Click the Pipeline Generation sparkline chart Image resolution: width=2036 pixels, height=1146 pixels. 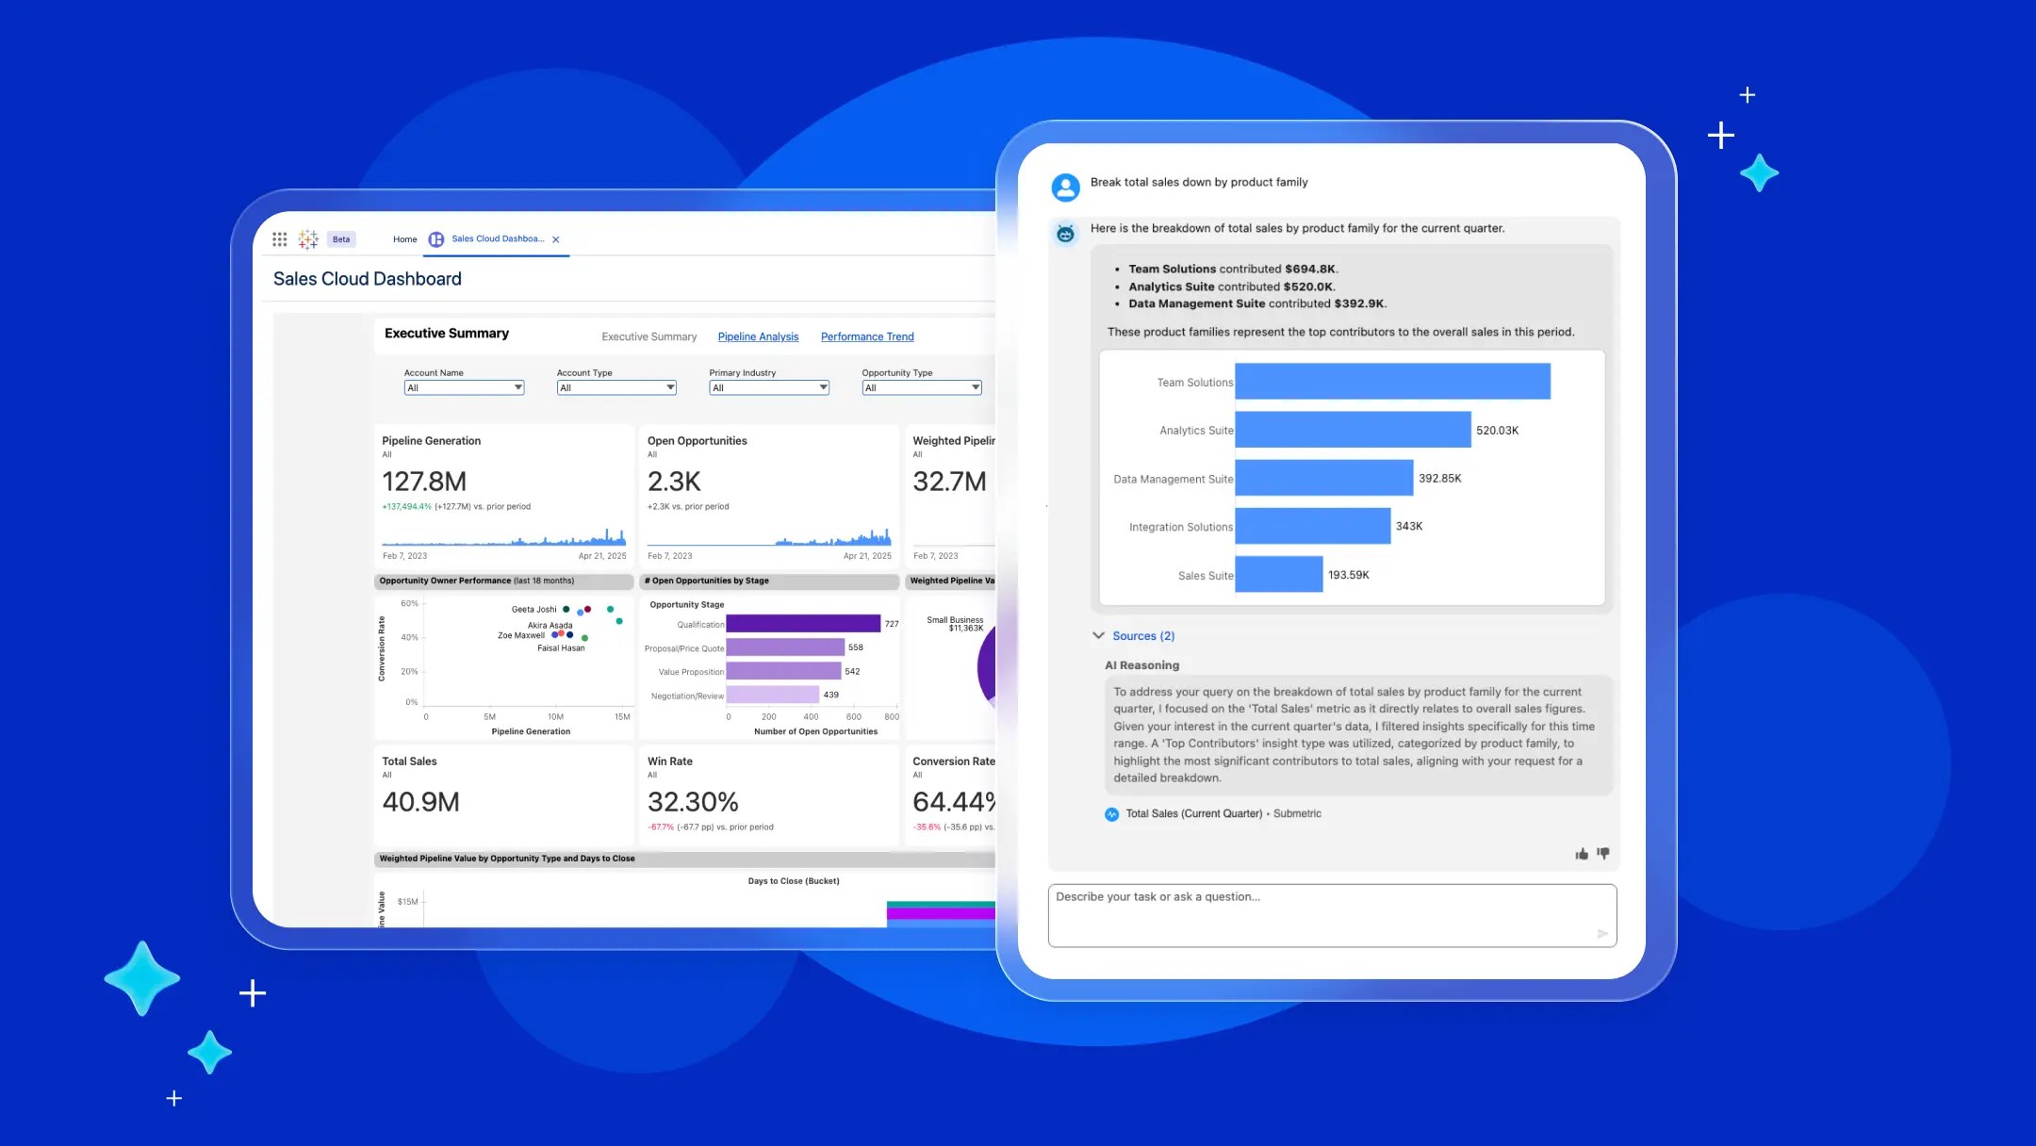point(503,537)
